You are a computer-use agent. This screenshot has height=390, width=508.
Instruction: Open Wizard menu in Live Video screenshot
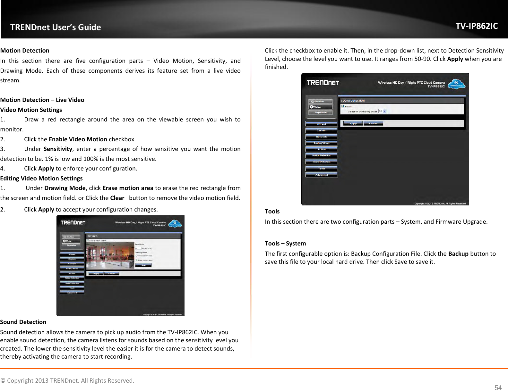click(x=72, y=254)
